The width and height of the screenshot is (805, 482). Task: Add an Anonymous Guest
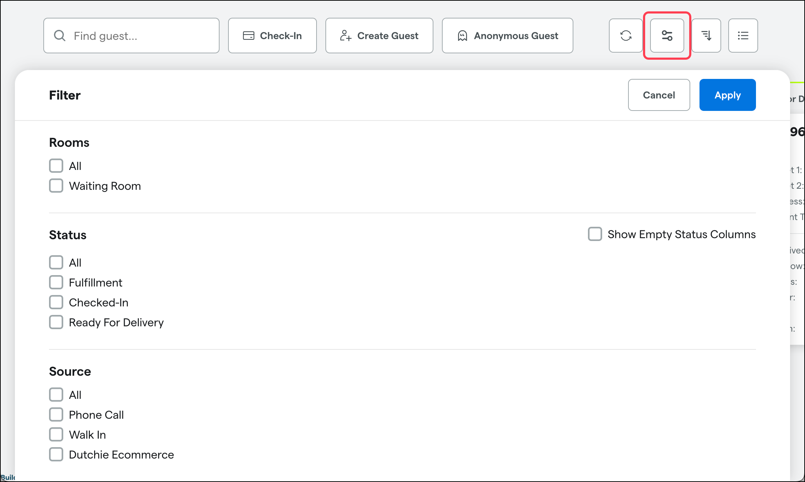coord(508,36)
